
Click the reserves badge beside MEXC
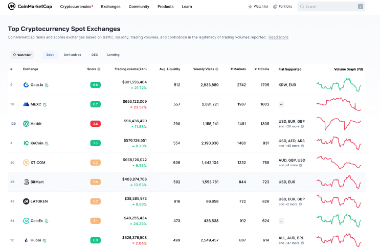pyautogui.click(x=44, y=104)
